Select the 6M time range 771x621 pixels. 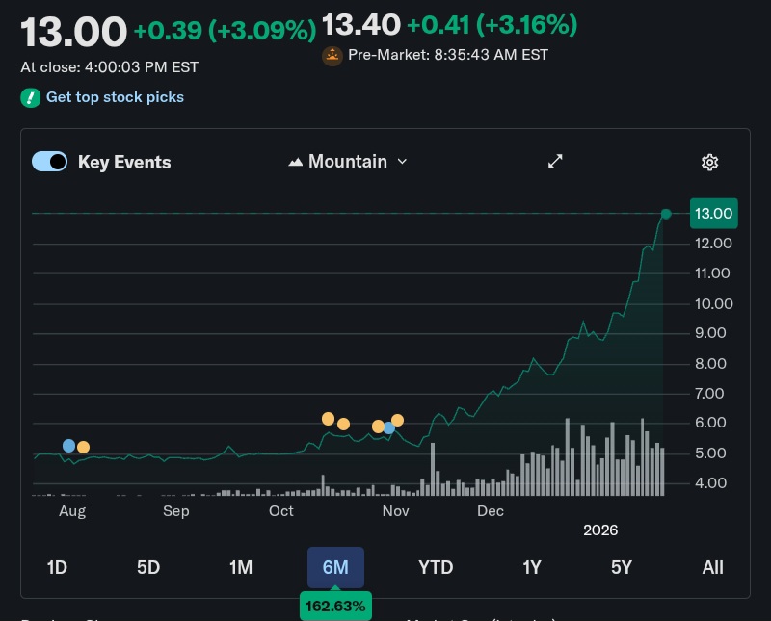(335, 567)
